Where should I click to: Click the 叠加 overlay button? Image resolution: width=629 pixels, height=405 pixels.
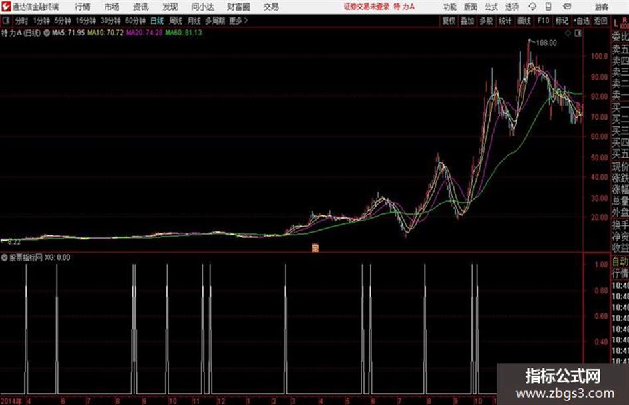tap(467, 21)
